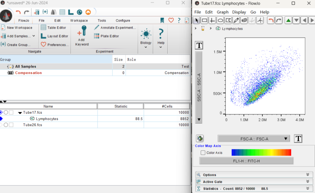Select the ellipse gate tool
The height and width of the screenshot is (193, 315).
(x=220, y=20)
